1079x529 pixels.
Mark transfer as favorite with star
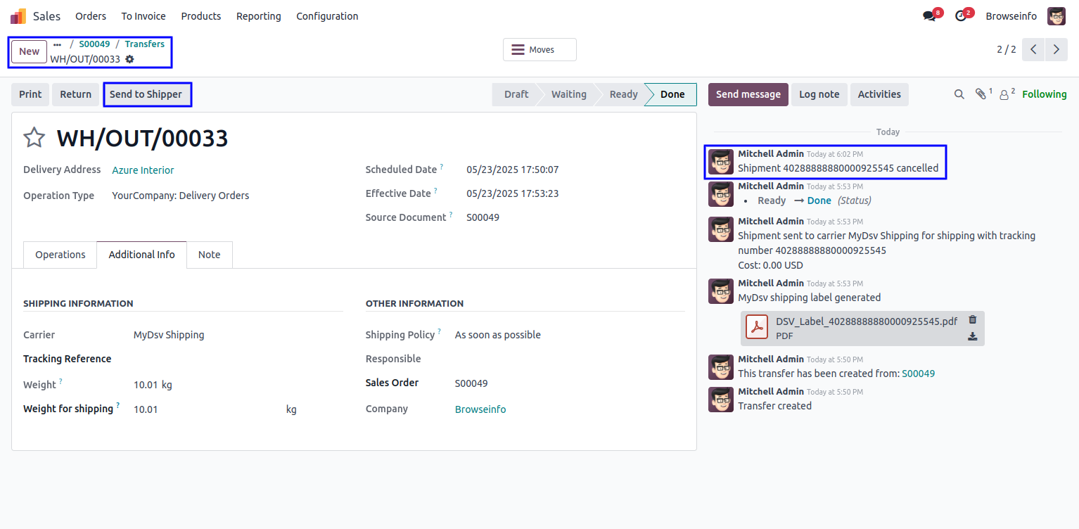coord(34,138)
